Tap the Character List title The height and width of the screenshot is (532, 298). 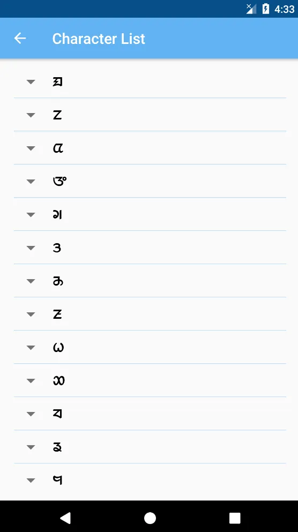click(99, 39)
